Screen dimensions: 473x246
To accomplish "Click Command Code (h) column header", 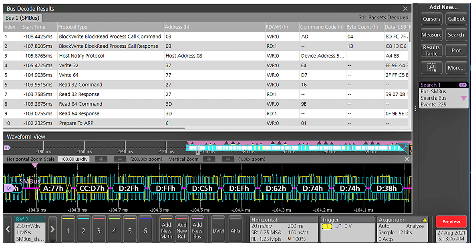I will 322,27.
